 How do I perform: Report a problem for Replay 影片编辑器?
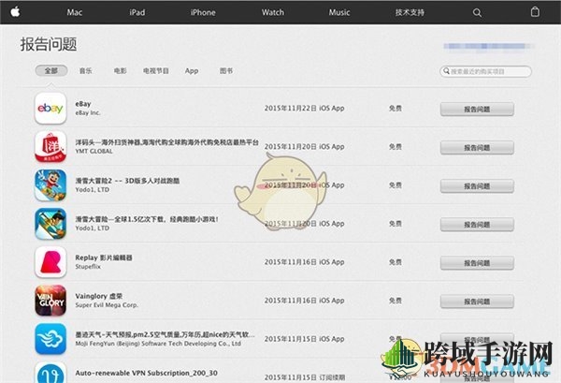tap(477, 263)
